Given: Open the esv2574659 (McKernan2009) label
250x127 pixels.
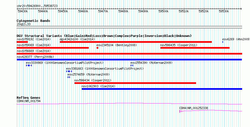Looking at the screenshot, I should [88, 74].
